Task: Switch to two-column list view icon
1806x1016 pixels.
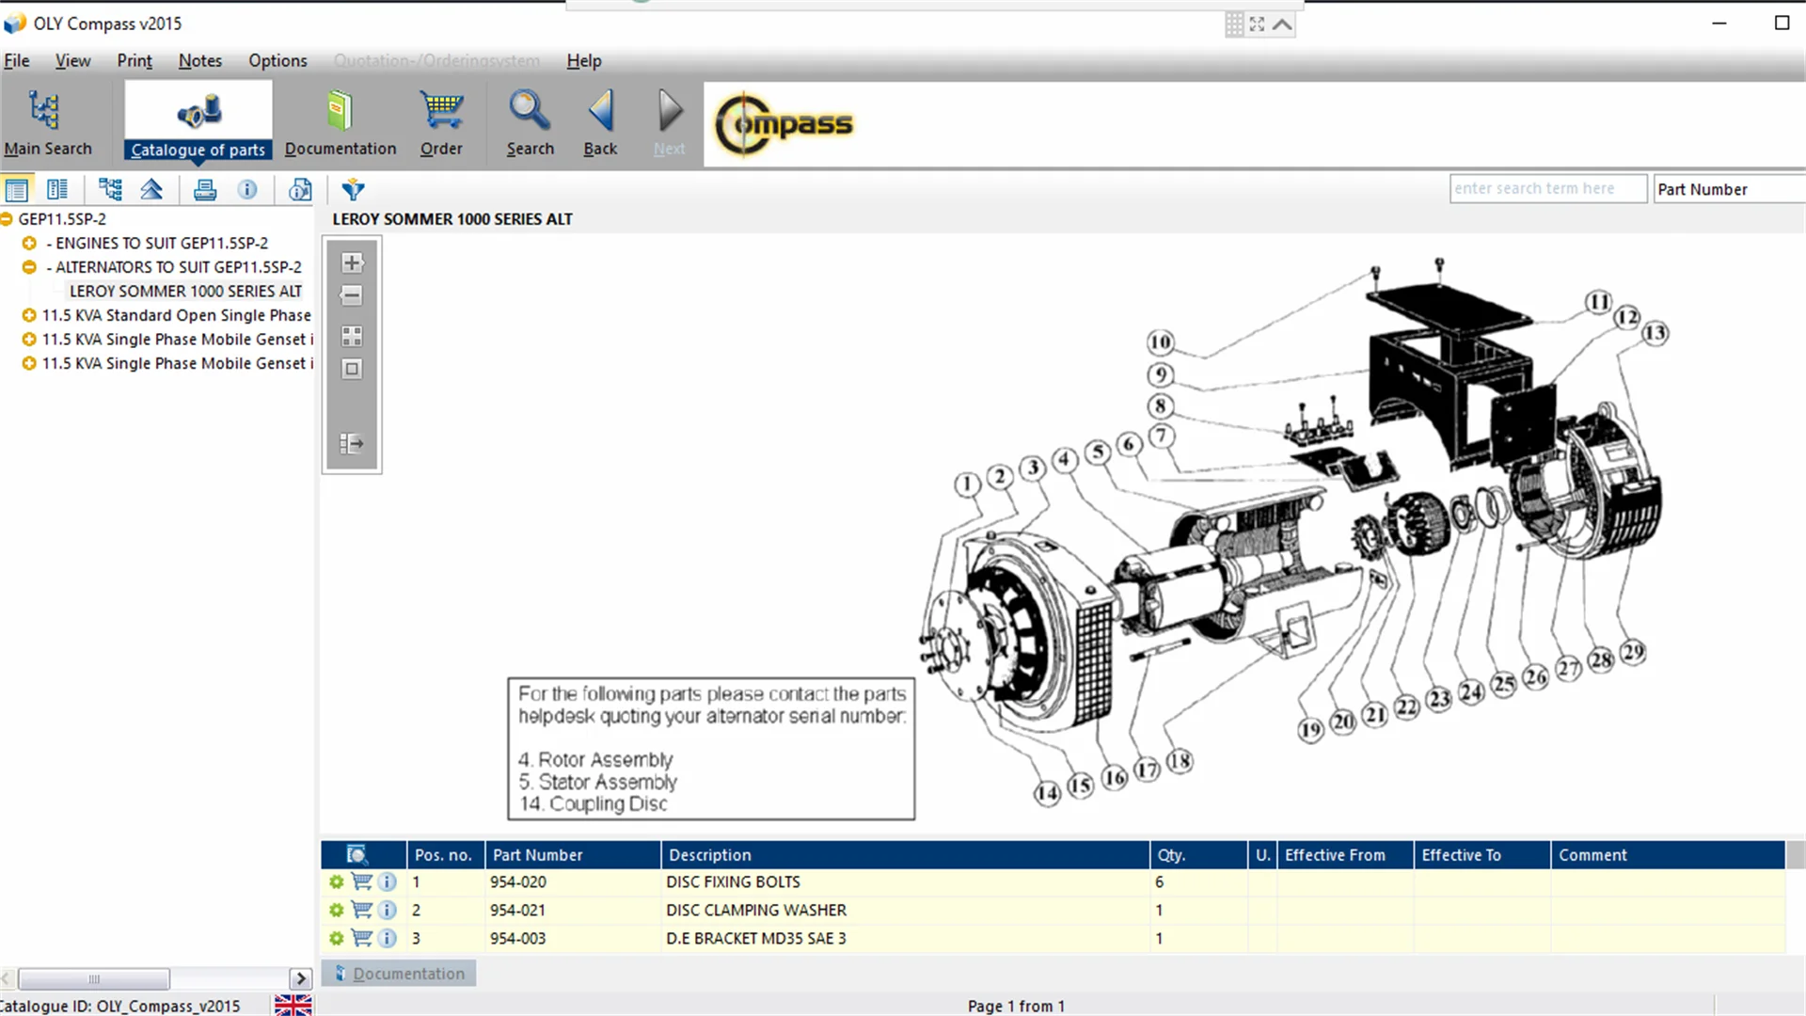Action: pos(57,190)
